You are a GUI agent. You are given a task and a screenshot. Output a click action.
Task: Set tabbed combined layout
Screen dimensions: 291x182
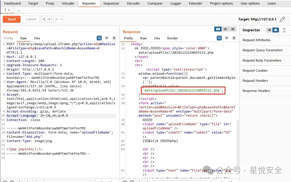(233, 29)
